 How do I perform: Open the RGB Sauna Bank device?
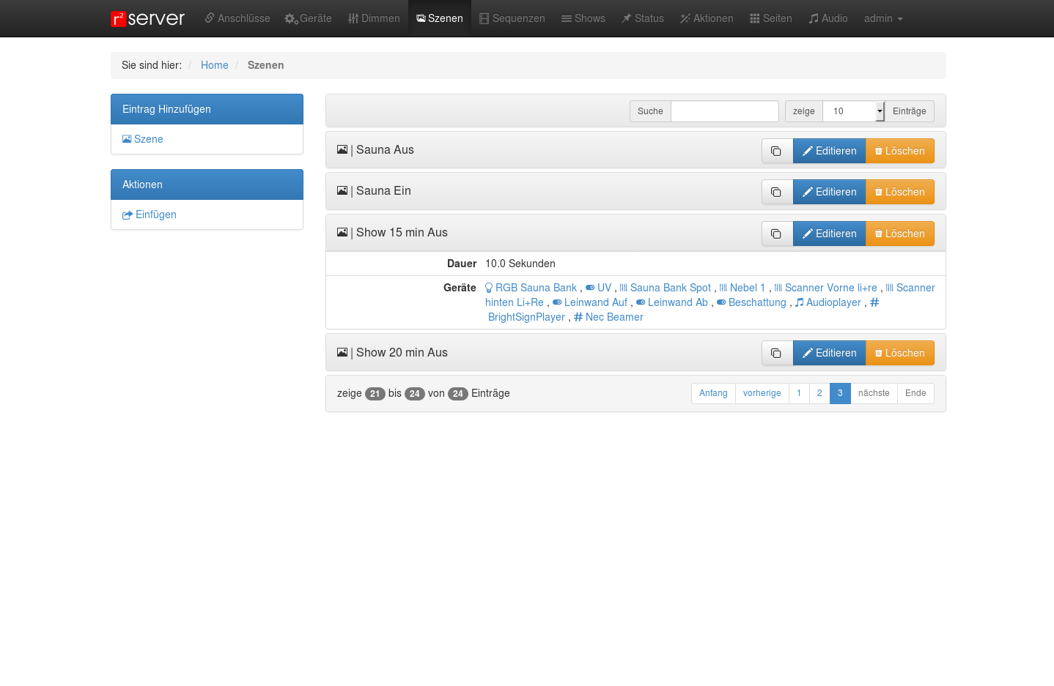[535, 288]
